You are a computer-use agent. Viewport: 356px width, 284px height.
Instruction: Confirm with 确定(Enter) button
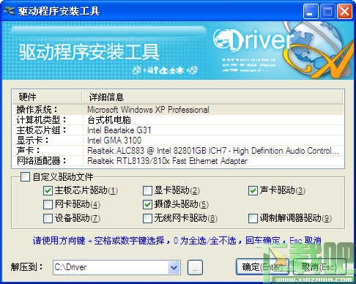point(262,267)
